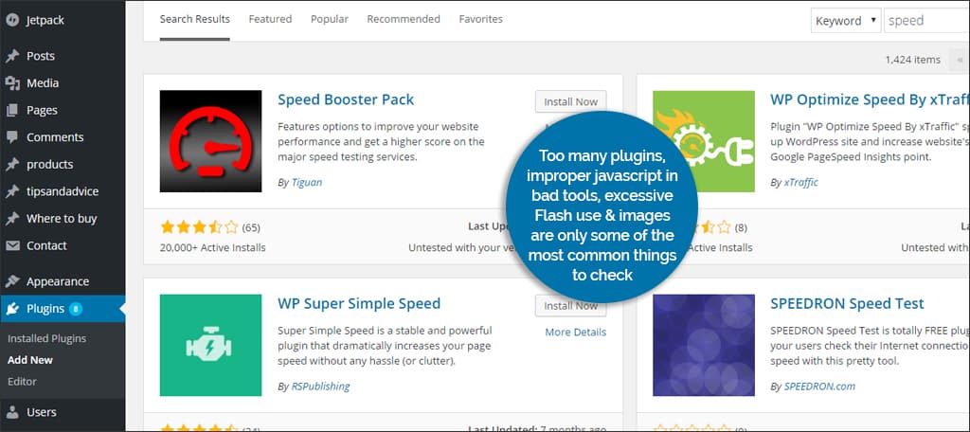Viewport: 970px width, 432px height.
Task: Open SPEEDRON Speed Test purple thumbnail
Action: click(x=704, y=345)
